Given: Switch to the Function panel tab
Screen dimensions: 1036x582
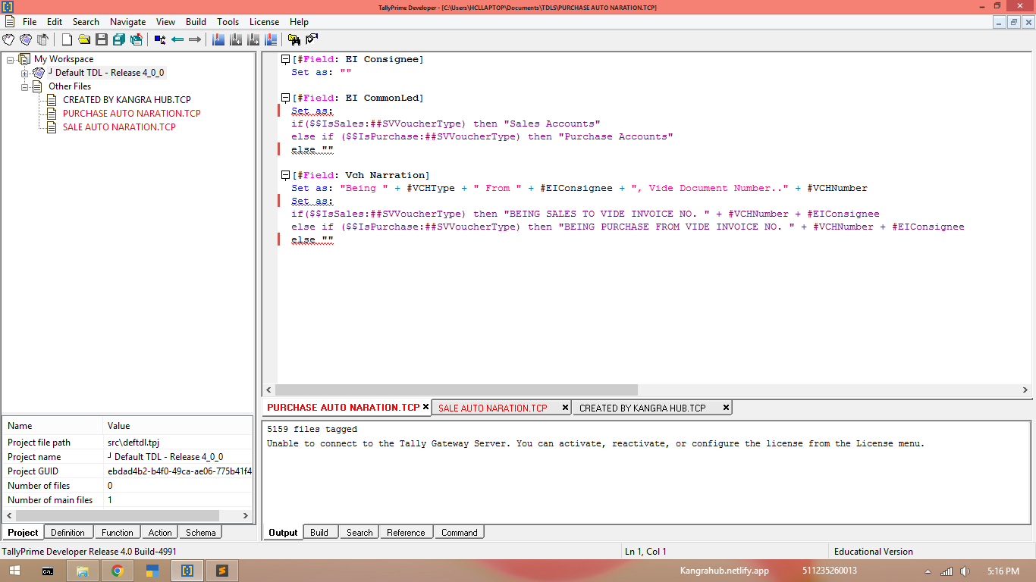Looking at the screenshot, I should [117, 533].
